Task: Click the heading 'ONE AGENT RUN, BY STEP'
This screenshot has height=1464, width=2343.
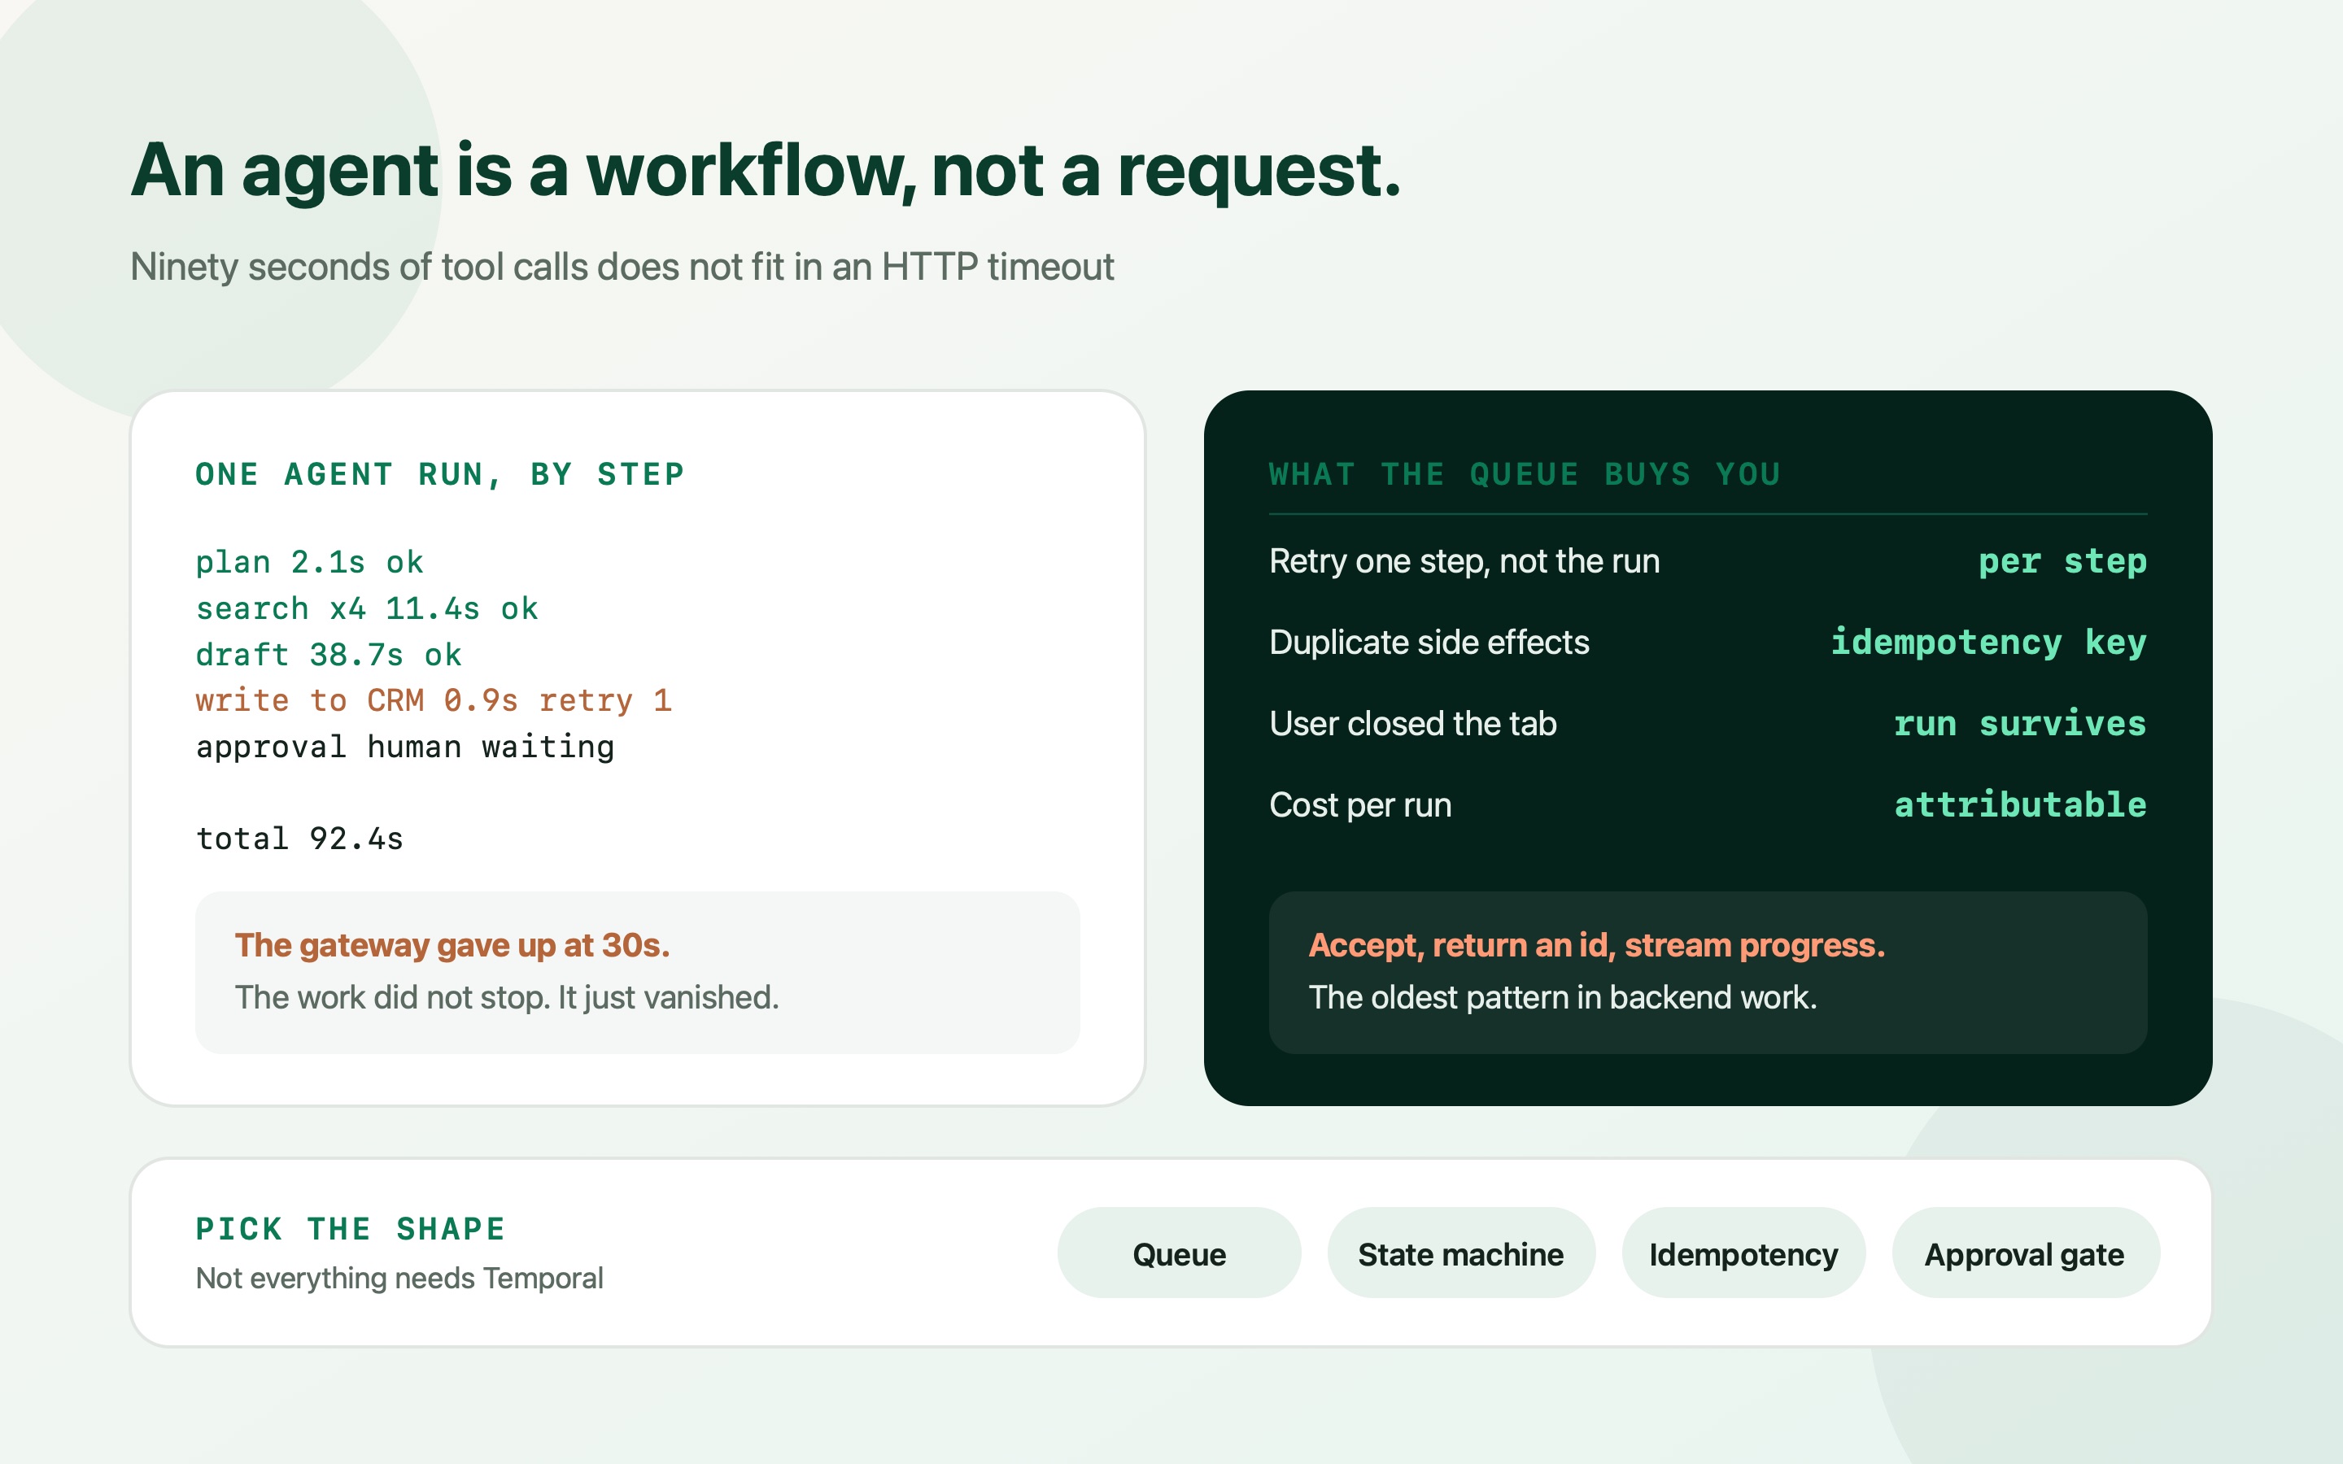Action: (x=439, y=474)
